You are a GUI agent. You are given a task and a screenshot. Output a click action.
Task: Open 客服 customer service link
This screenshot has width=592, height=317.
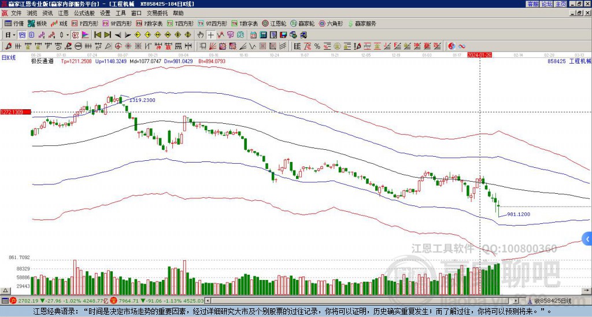click(x=532, y=4)
